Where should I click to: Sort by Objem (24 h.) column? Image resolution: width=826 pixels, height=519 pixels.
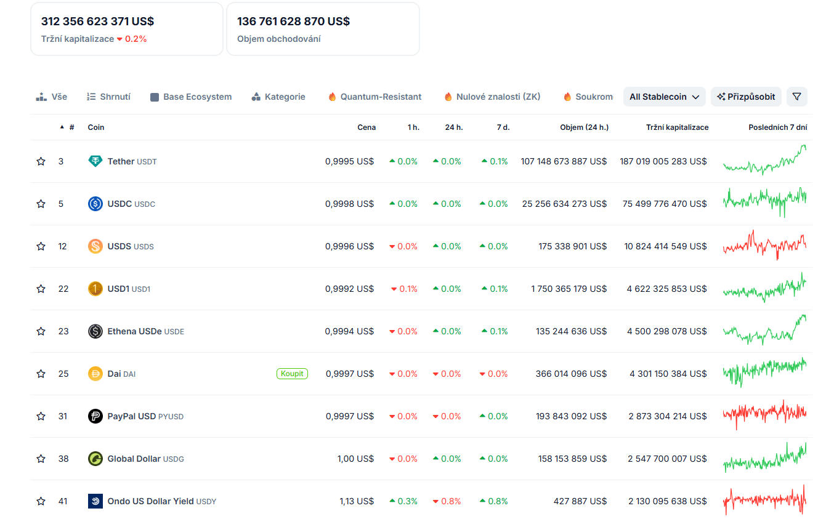click(584, 127)
